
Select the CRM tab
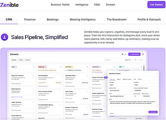point(9,20)
